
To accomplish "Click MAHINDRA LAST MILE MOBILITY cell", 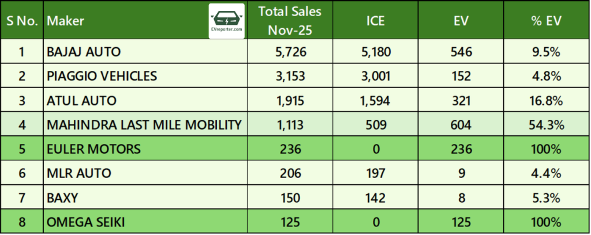I will (144, 125).
